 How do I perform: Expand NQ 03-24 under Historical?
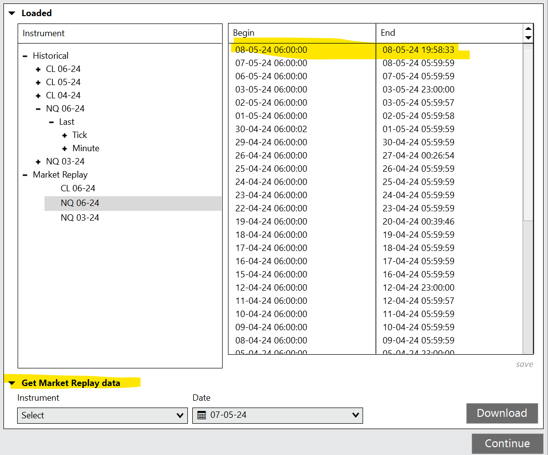pyautogui.click(x=38, y=162)
